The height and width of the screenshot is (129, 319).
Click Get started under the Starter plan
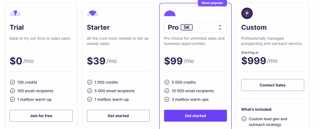[x=118, y=116]
